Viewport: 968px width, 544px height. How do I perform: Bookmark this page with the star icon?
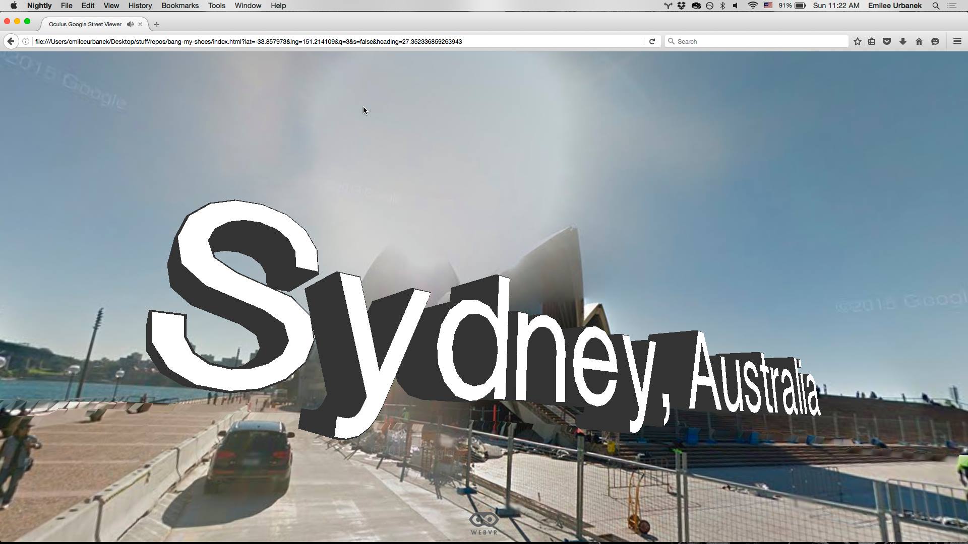pos(857,42)
